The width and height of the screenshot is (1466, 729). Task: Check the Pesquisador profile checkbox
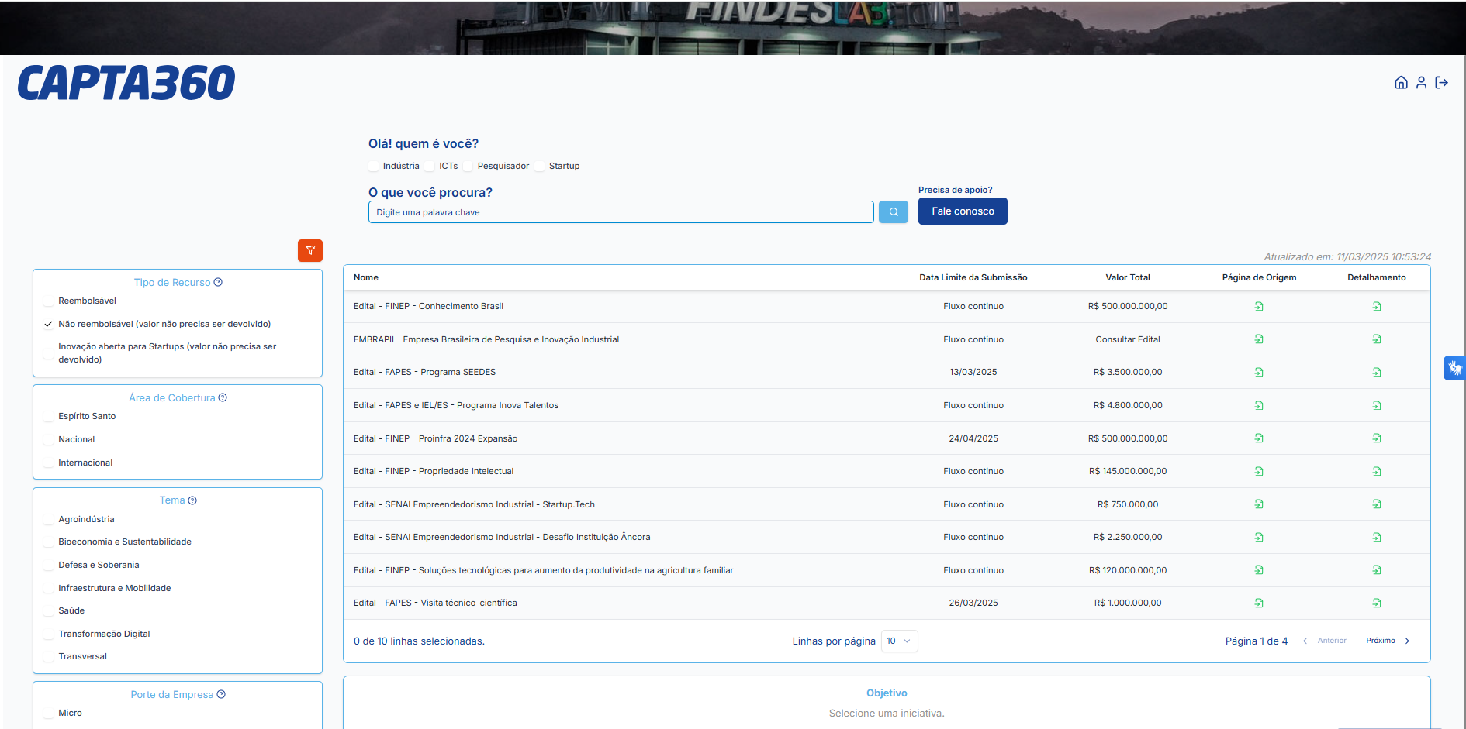coord(468,166)
